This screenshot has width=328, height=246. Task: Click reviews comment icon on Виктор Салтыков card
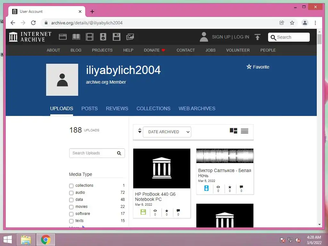[242, 187]
